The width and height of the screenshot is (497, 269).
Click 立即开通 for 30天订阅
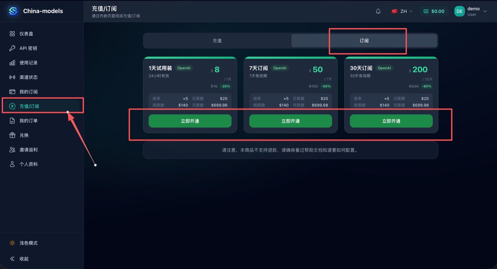pos(391,121)
